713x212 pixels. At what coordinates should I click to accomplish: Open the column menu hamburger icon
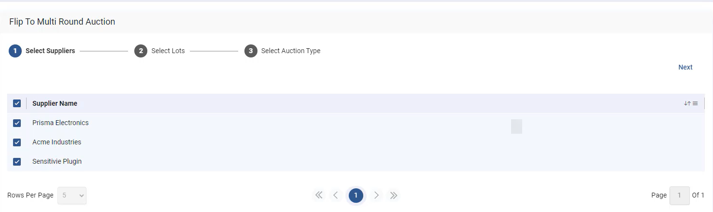pos(695,103)
